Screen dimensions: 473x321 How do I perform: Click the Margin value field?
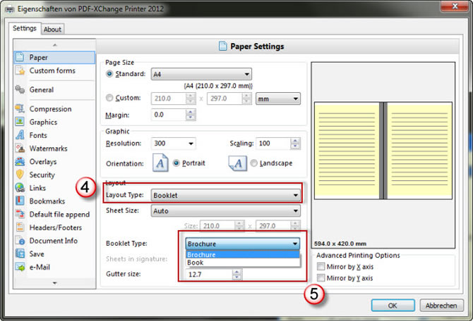pos(168,115)
